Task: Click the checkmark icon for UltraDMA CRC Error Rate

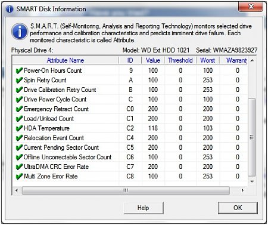Action: [x=19, y=167]
